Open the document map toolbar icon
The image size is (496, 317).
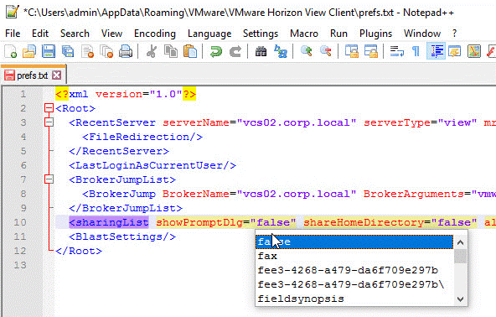point(474,51)
